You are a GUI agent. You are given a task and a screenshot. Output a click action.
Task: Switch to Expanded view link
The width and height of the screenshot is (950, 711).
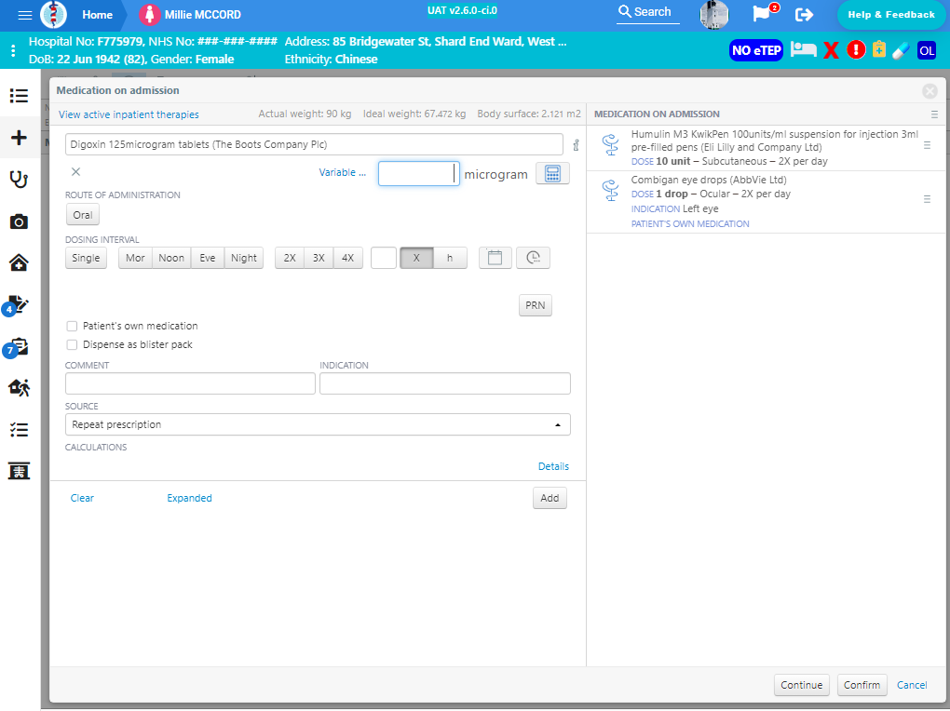(x=189, y=498)
